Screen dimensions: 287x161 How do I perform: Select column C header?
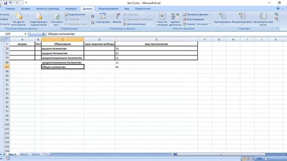click(x=63, y=39)
